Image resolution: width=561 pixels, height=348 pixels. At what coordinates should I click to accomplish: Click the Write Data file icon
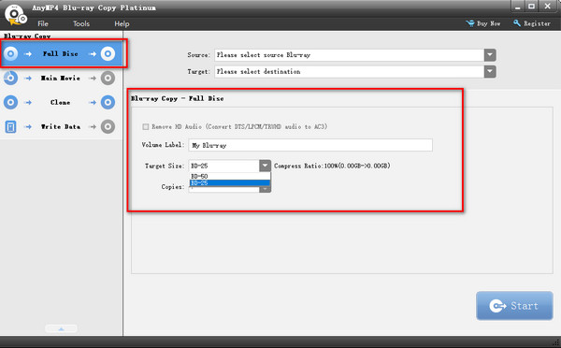(10, 126)
